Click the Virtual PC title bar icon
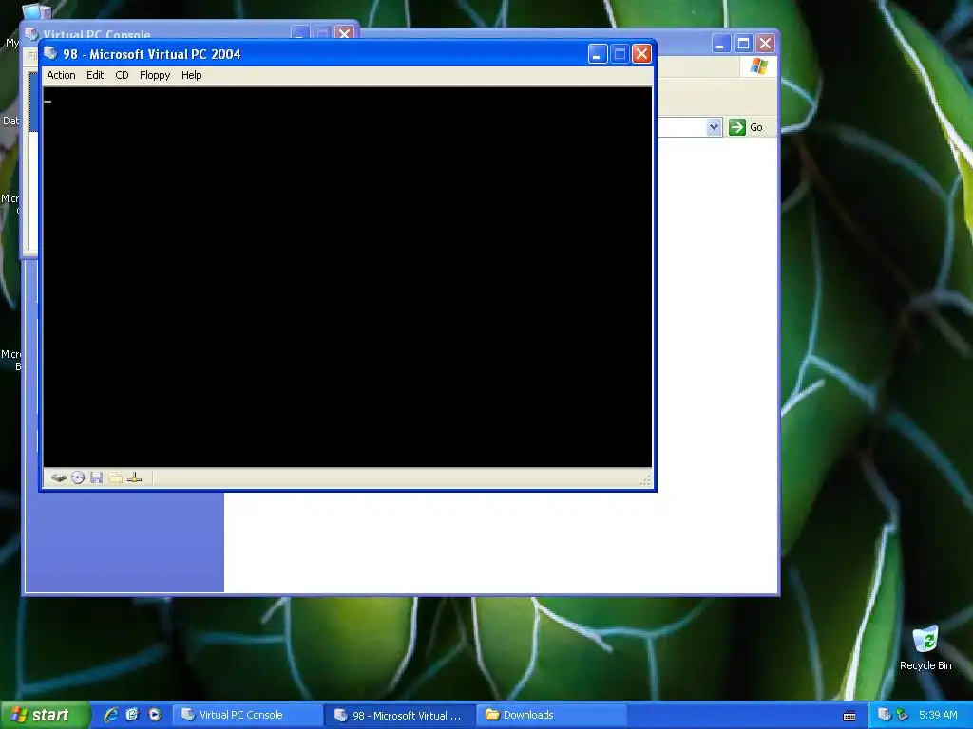 point(51,54)
